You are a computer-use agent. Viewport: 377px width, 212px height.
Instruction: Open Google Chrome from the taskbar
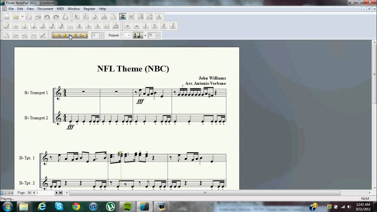[76, 206]
